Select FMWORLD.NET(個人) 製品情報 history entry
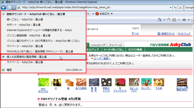 pyautogui.click(x=43, y=51)
